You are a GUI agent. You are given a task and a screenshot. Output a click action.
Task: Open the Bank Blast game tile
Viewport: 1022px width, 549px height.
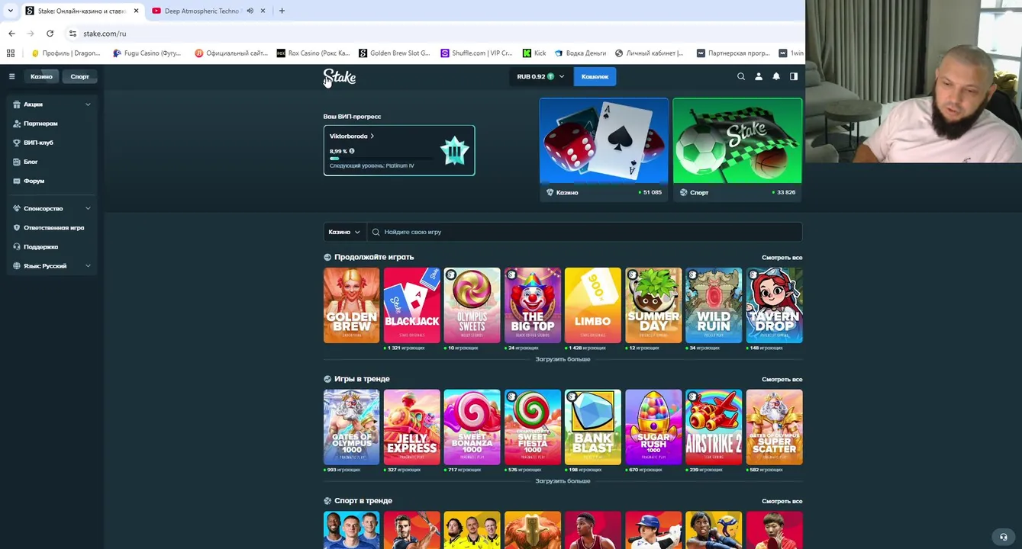[x=592, y=427]
